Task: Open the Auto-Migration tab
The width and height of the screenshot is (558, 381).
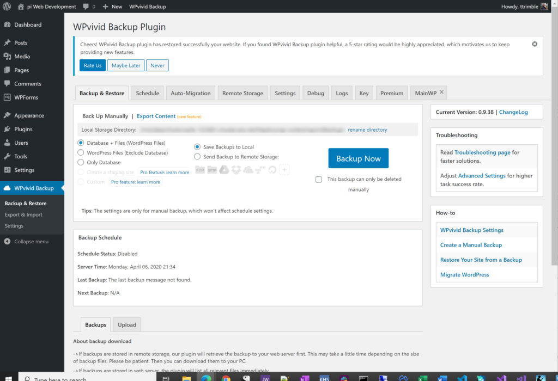Action: pyautogui.click(x=190, y=93)
